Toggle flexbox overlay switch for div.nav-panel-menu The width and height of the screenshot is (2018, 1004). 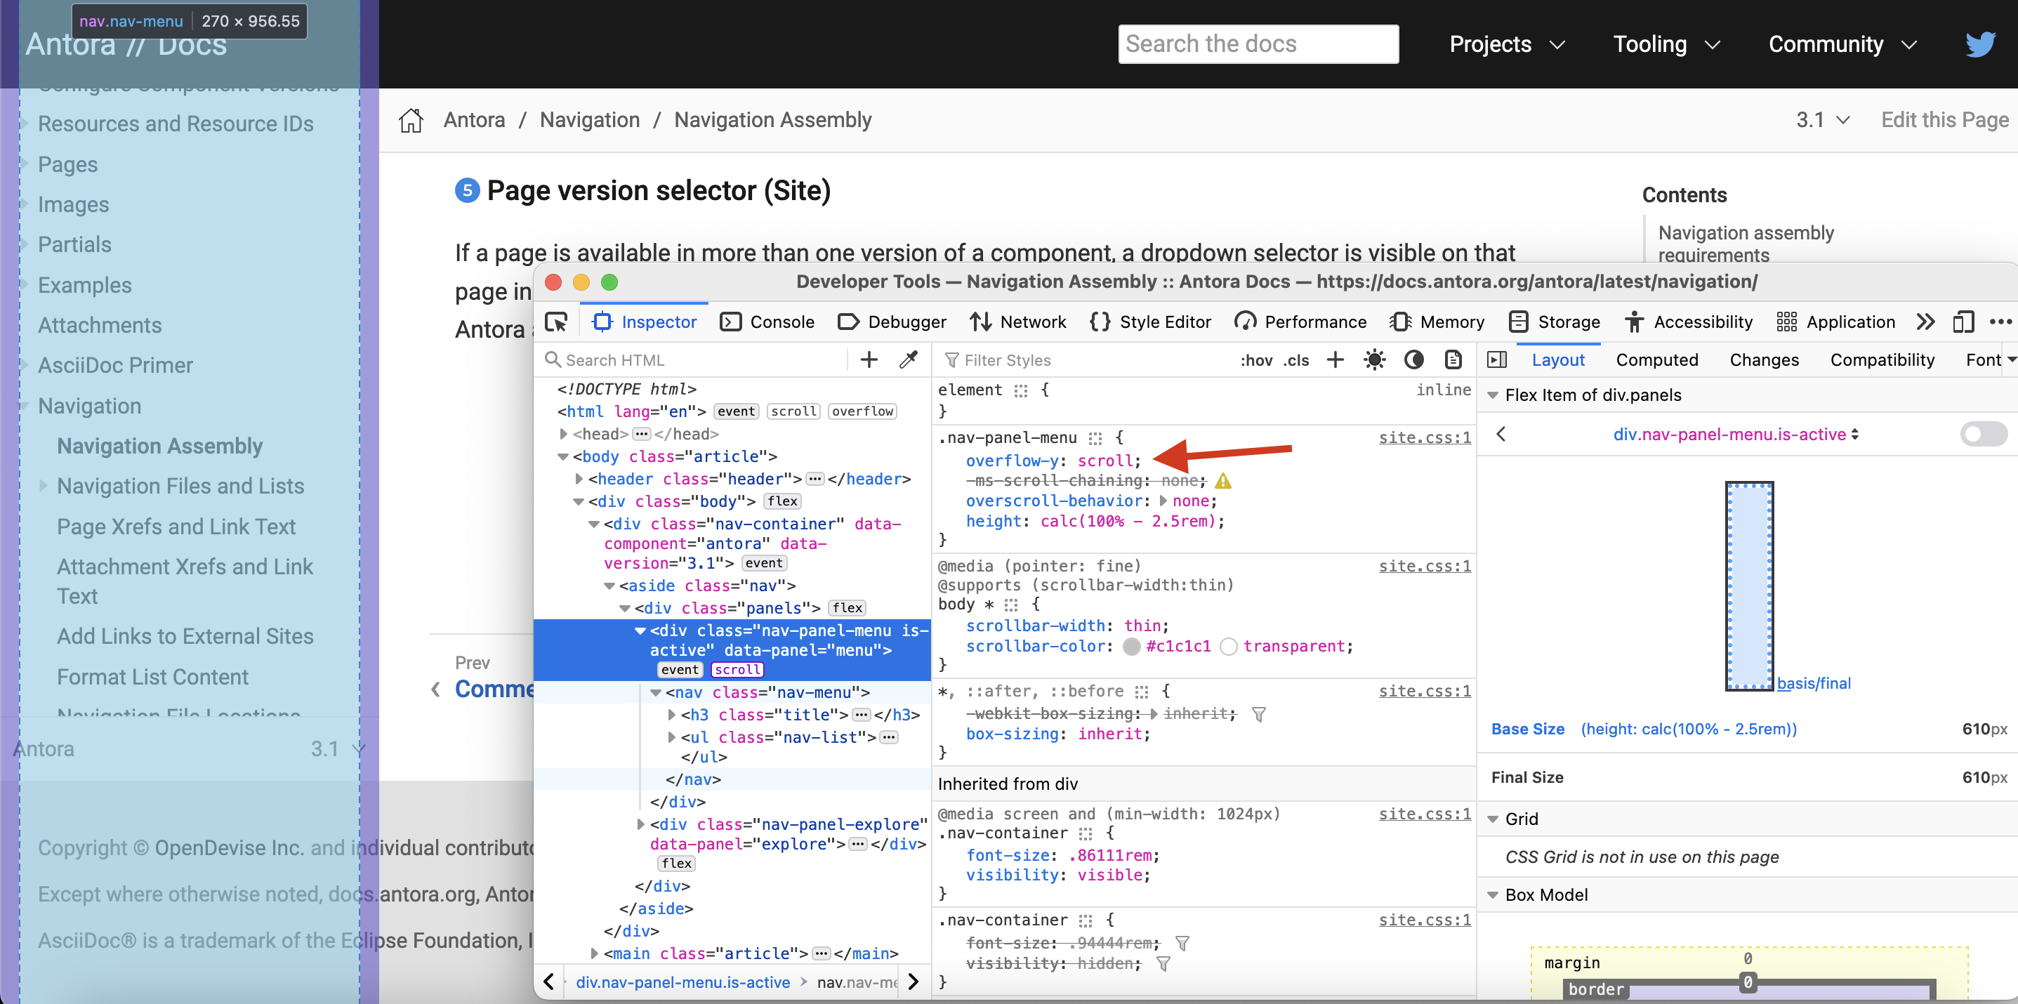(1984, 434)
